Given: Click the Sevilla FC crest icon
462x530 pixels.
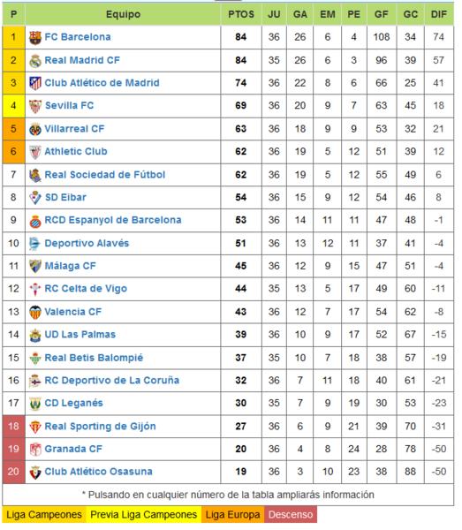Looking at the screenshot, I should tap(35, 106).
